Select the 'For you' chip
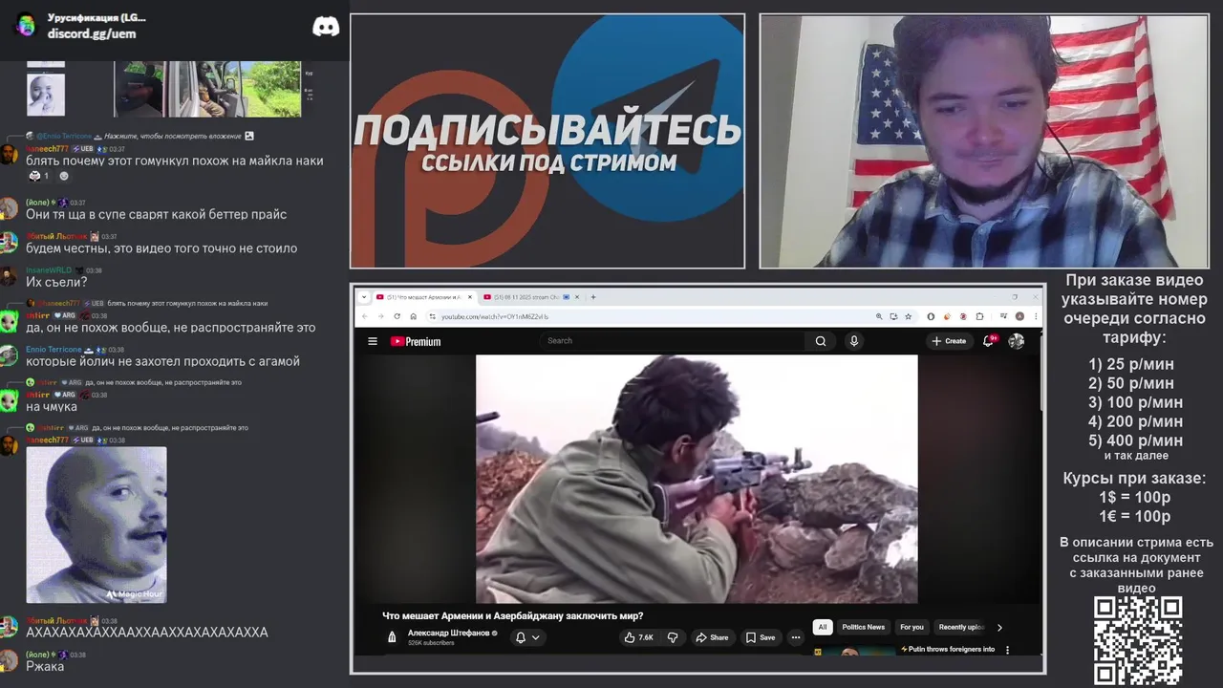 pyautogui.click(x=912, y=627)
